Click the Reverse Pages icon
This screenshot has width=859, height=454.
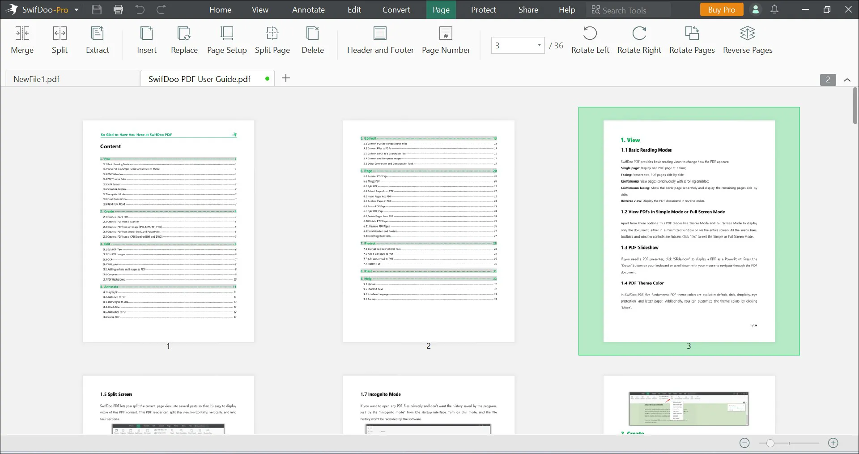point(747,34)
